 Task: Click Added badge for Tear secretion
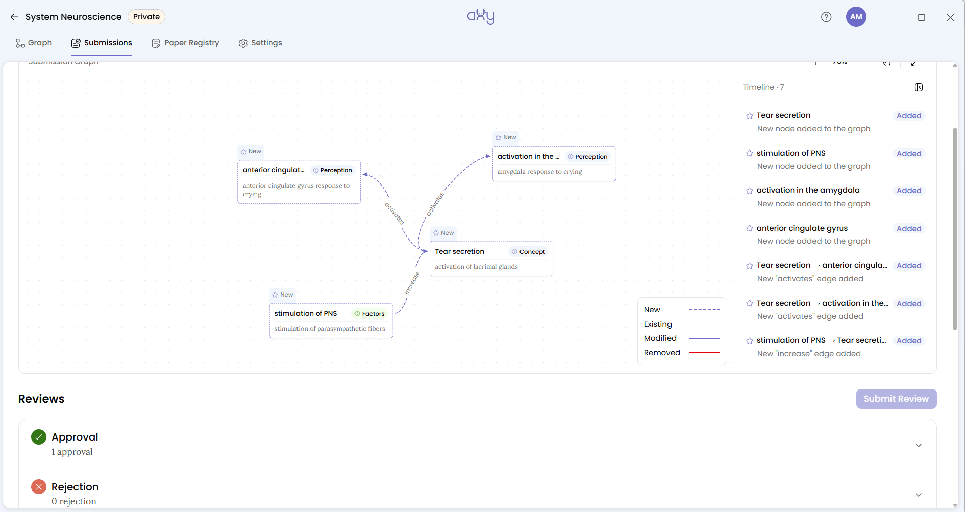coord(909,116)
